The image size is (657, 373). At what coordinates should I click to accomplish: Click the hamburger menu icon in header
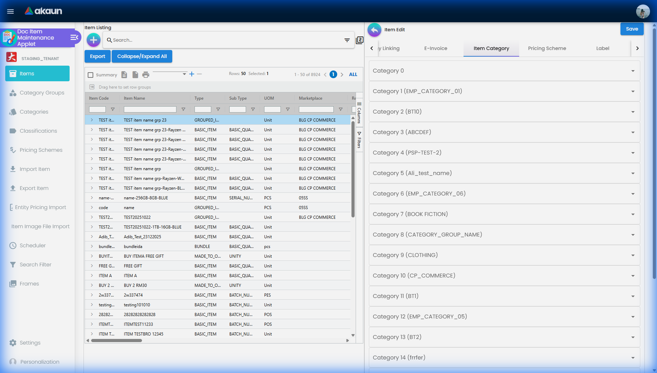10,11
